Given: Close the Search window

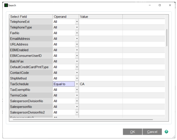Looking at the screenshot, I should click(170, 5).
